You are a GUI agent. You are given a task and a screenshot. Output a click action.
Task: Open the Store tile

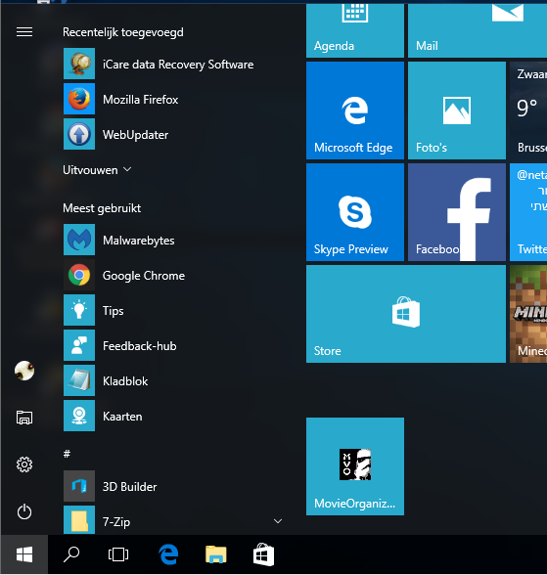coord(406,314)
